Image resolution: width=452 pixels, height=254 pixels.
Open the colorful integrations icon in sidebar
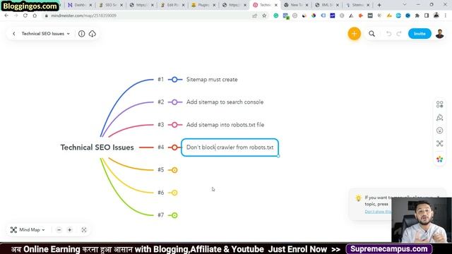click(x=439, y=159)
